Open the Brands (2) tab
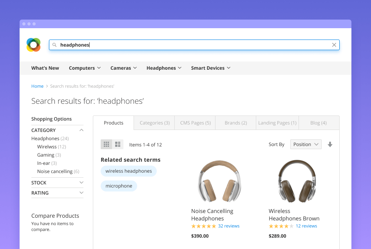This screenshot has width=371, height=249. (x=235, y=123)
